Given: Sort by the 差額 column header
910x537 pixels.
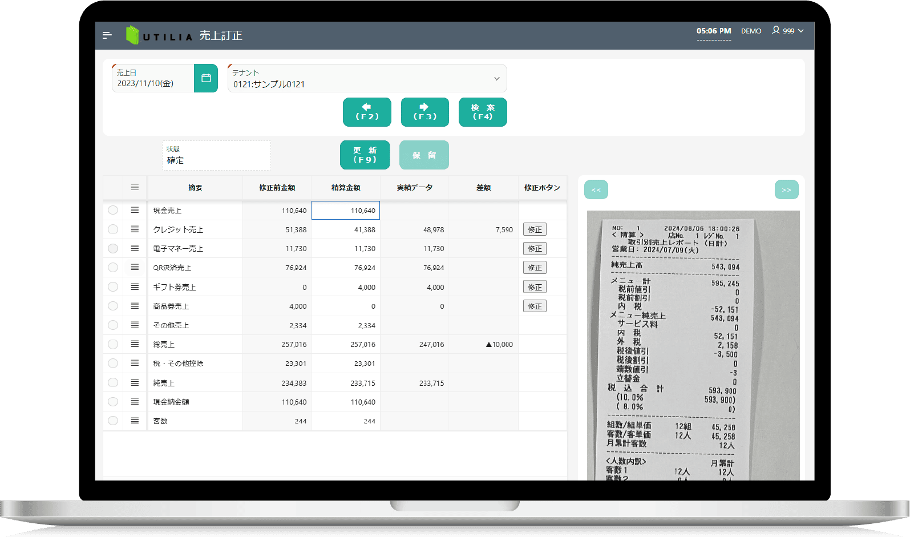Looking at the screenshot, I should [483, 188].
